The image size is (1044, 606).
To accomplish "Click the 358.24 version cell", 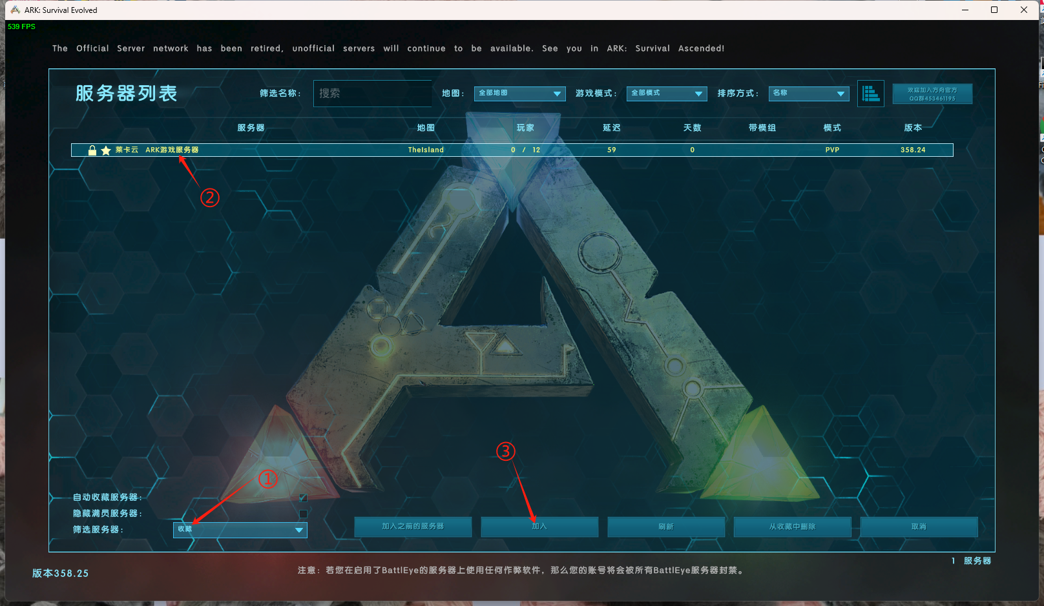I will click(913, 150).
